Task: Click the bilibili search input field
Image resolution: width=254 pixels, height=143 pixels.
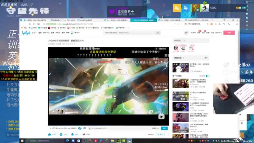Action: (x=130, y=33)
